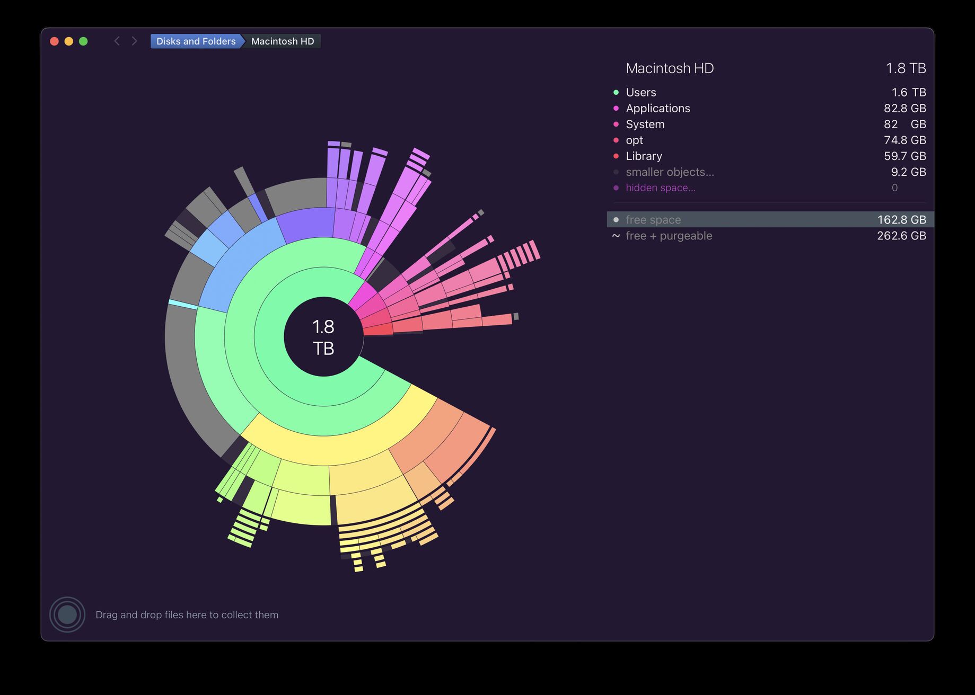Click the 59.7 GB Library size
Screen dimensions: 975x695
[x=904, y=156]
